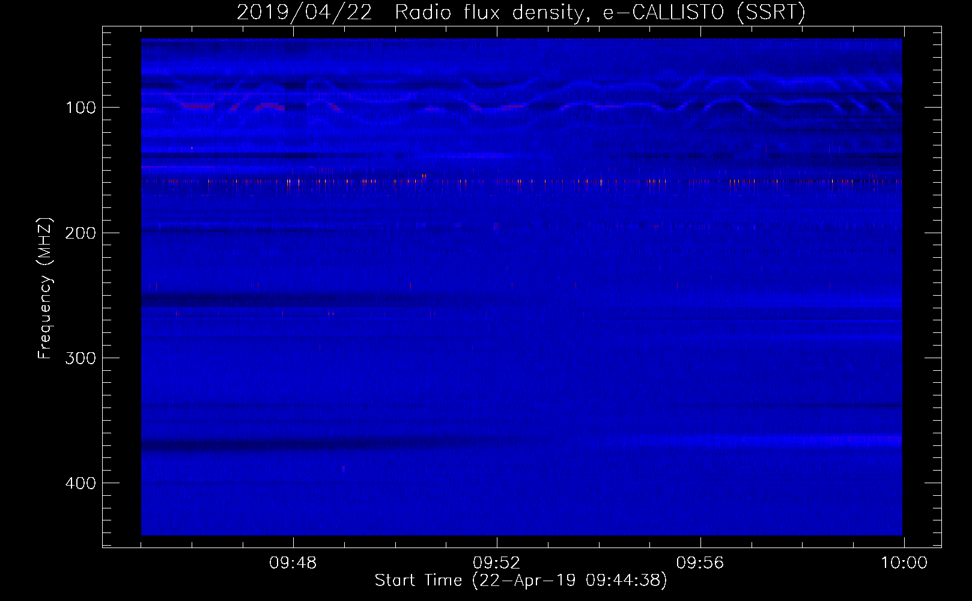Image resolution: width=972 pixels, height=601 pixels.
Task: Click the '09:56' time axis label
Action: (x=700, y=563)
